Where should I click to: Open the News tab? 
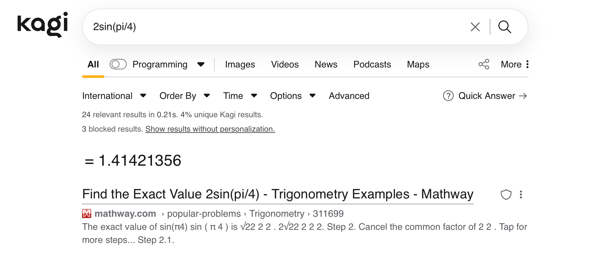pyautogui.click(x=326, y=64)
